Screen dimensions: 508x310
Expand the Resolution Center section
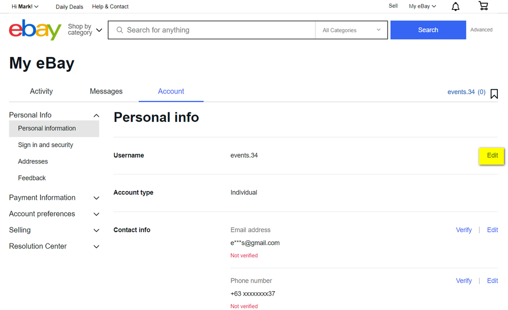[54, 246]
